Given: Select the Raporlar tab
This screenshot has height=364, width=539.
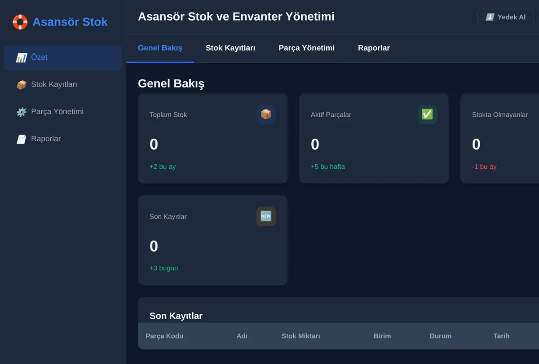Looking at the screenshot, I should [x=374, y=48].
